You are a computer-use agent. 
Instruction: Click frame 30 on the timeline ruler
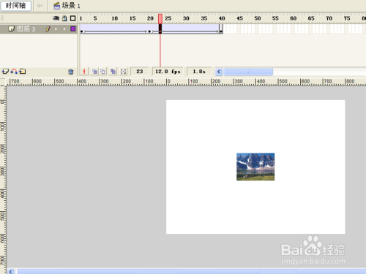click(186, 18)
